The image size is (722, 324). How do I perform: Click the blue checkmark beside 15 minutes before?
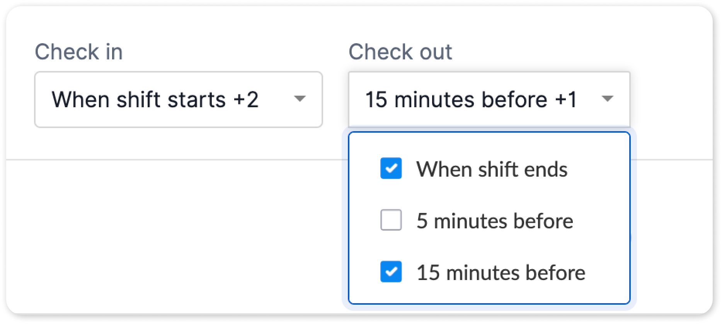click(x=391, y=272)
